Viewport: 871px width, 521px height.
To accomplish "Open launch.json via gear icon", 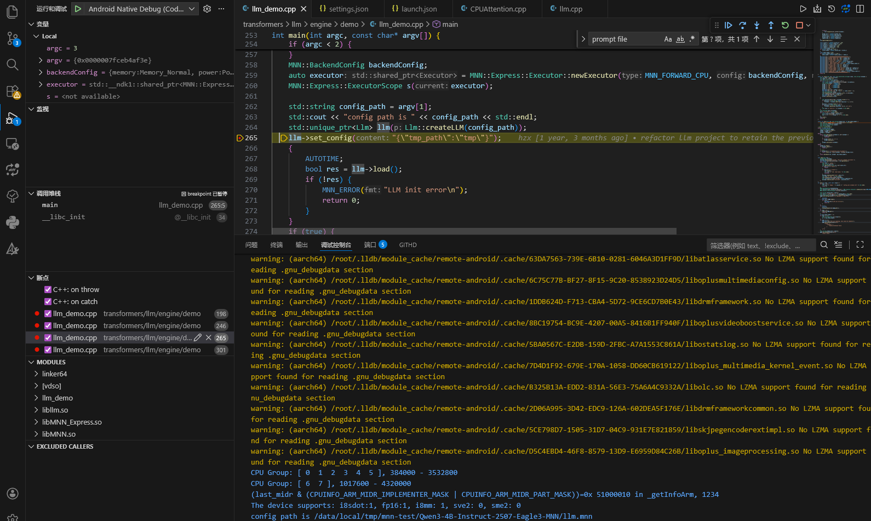I will pyautogui.click(x=207, y=9).
